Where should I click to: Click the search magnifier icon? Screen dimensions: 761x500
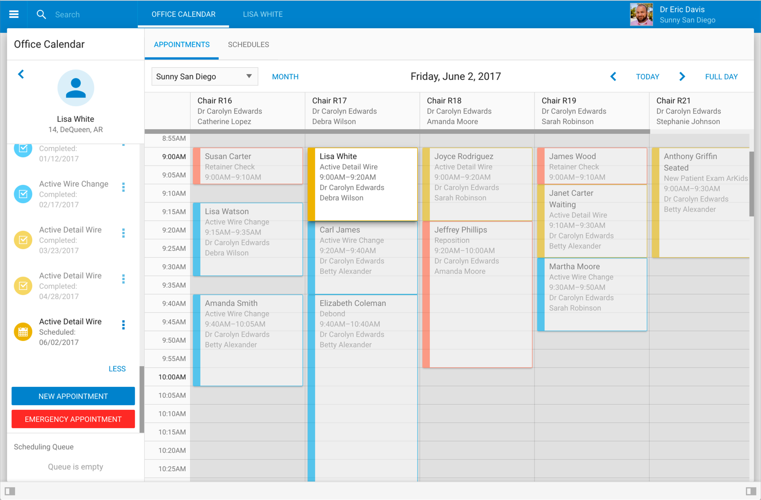(x=41, y=14)
